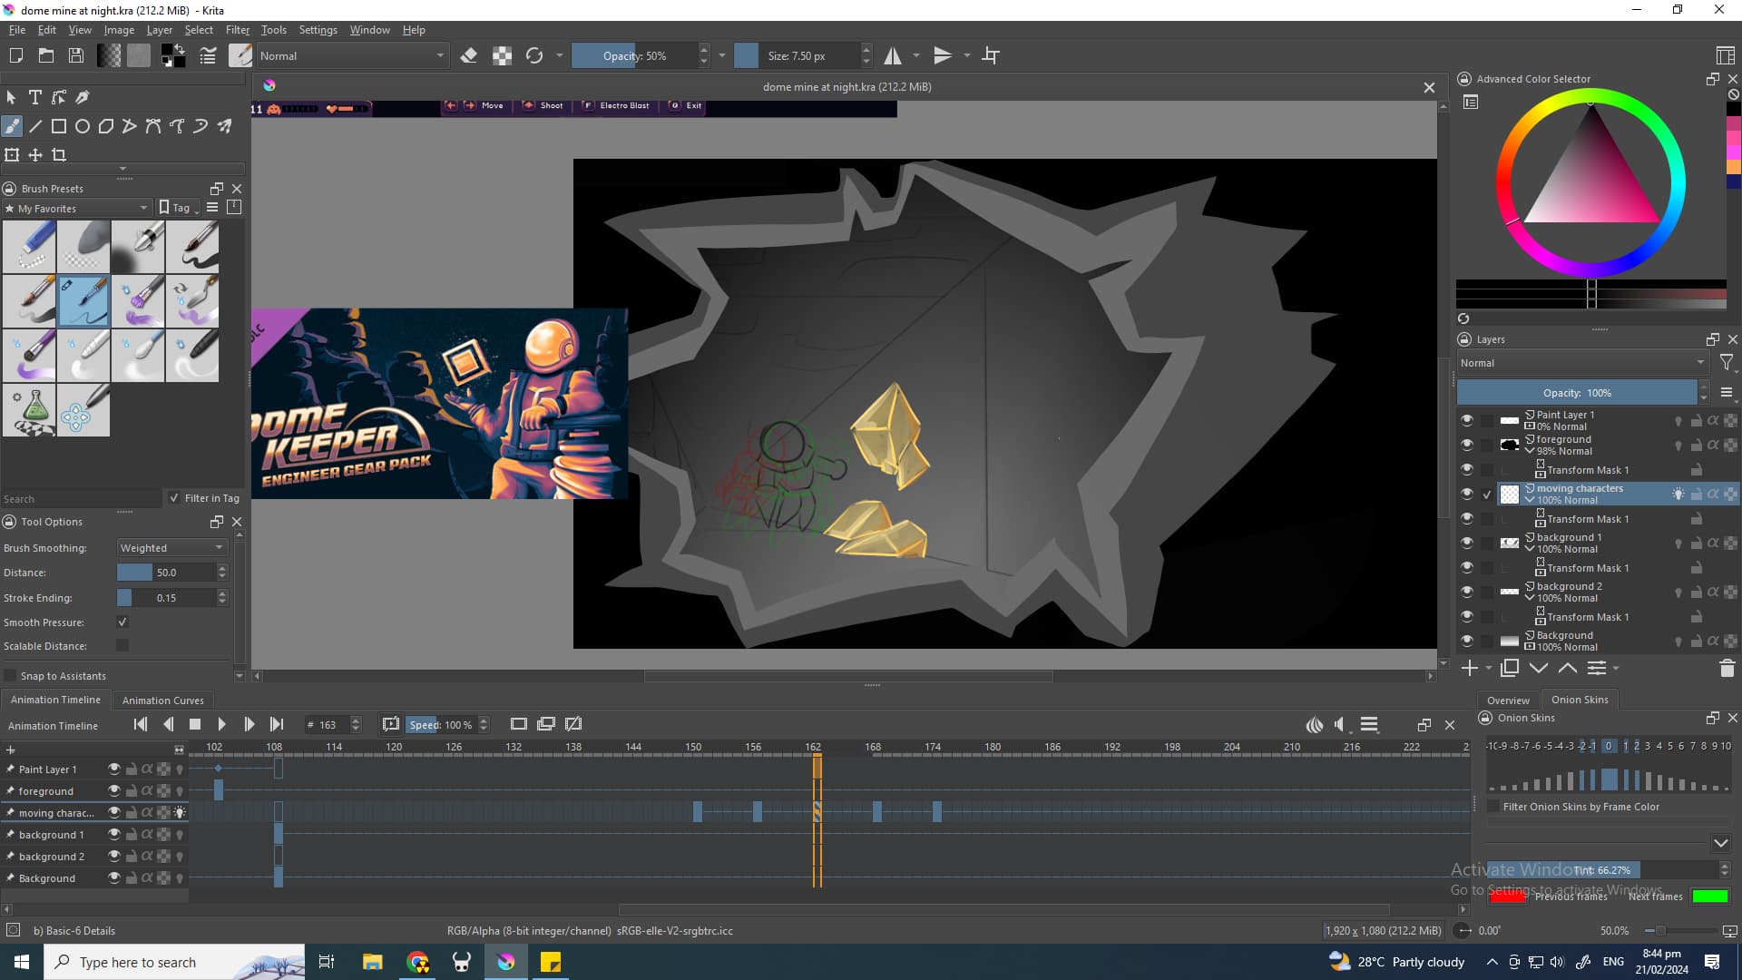Delete layer with the trash icon
1742x980 pixels.
1727,669
